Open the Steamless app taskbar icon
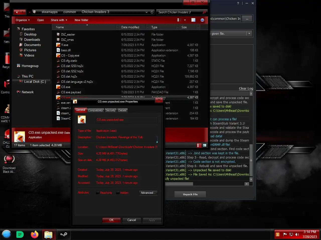The image size is (321, 240). pos(64,234)
